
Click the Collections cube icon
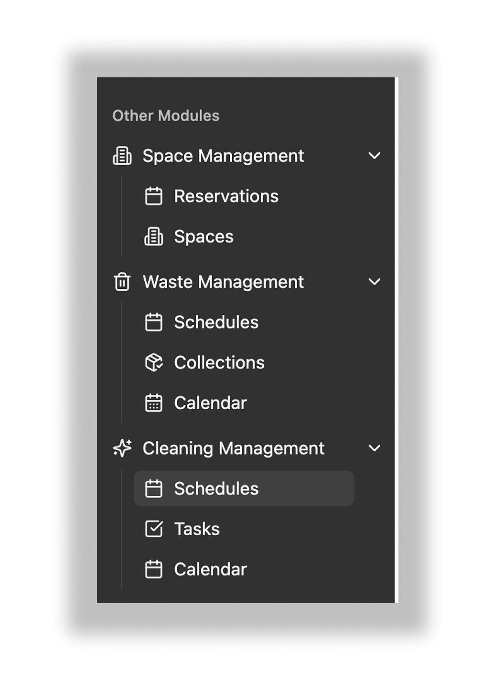(x=154, y=362)
